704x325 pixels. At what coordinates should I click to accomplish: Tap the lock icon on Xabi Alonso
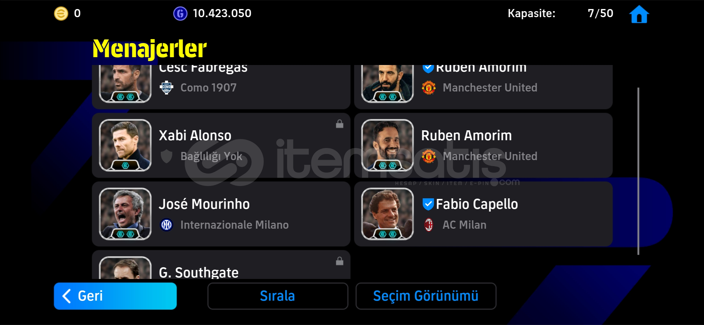coord(340,124)
